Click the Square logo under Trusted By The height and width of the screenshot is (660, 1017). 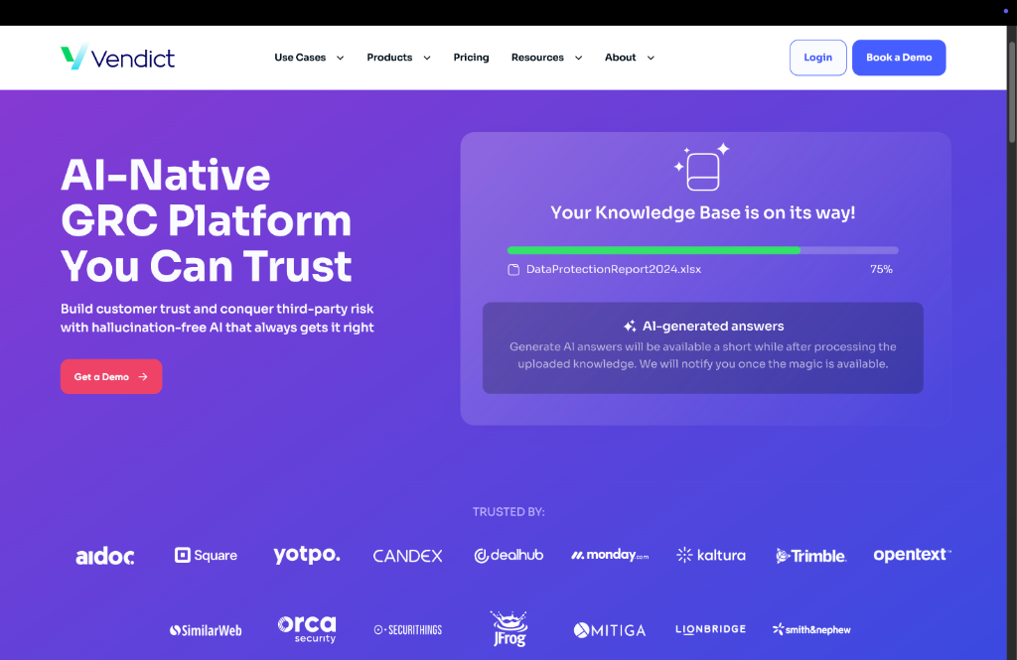[x=206, y=555]
